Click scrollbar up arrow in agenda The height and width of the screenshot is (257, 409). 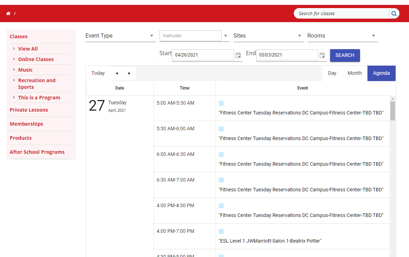(x=392, y=99)
